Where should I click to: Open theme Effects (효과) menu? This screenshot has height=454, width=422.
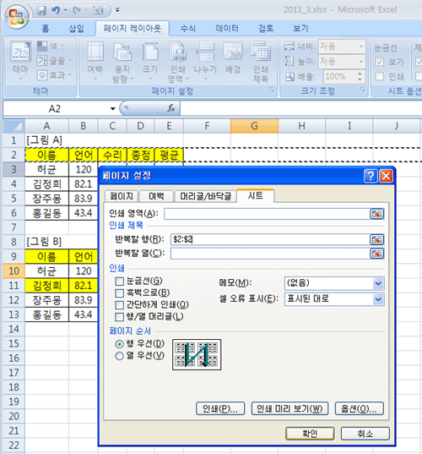click(54, 75)
